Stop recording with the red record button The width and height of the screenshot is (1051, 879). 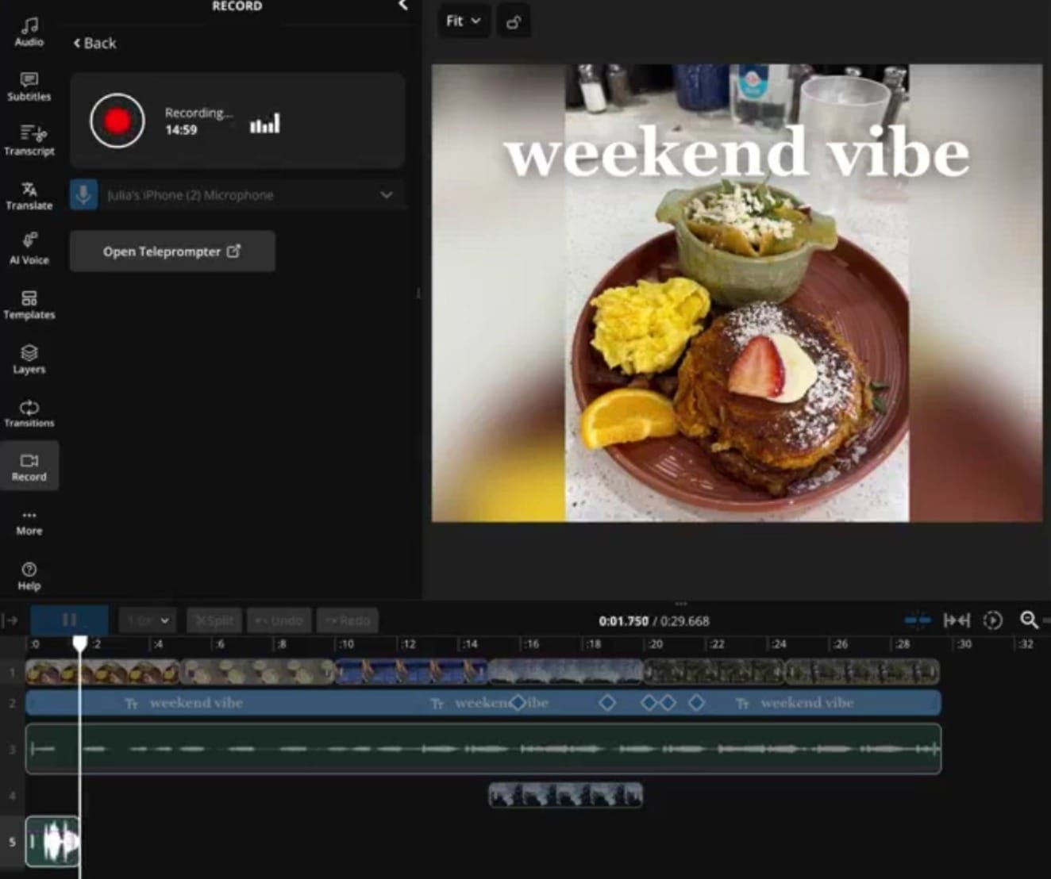tap(117, 121)
